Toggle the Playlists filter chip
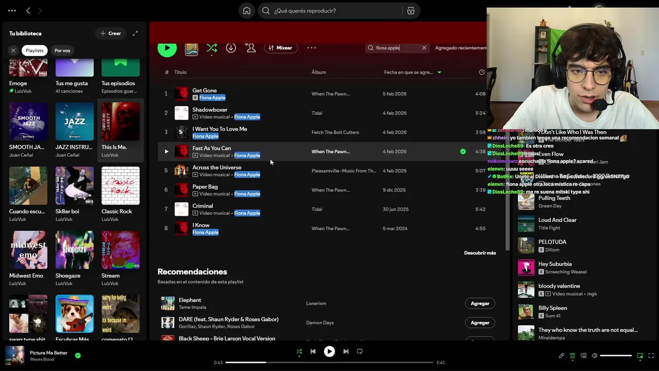 (x=34, y=50)
